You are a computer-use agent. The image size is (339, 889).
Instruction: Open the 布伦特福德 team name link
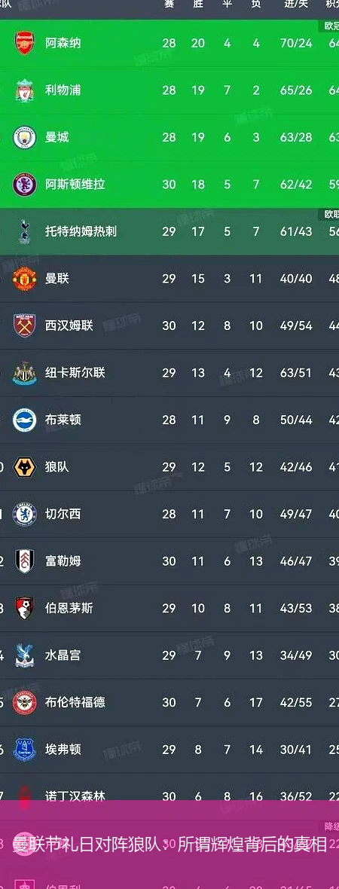click(75, 702)
